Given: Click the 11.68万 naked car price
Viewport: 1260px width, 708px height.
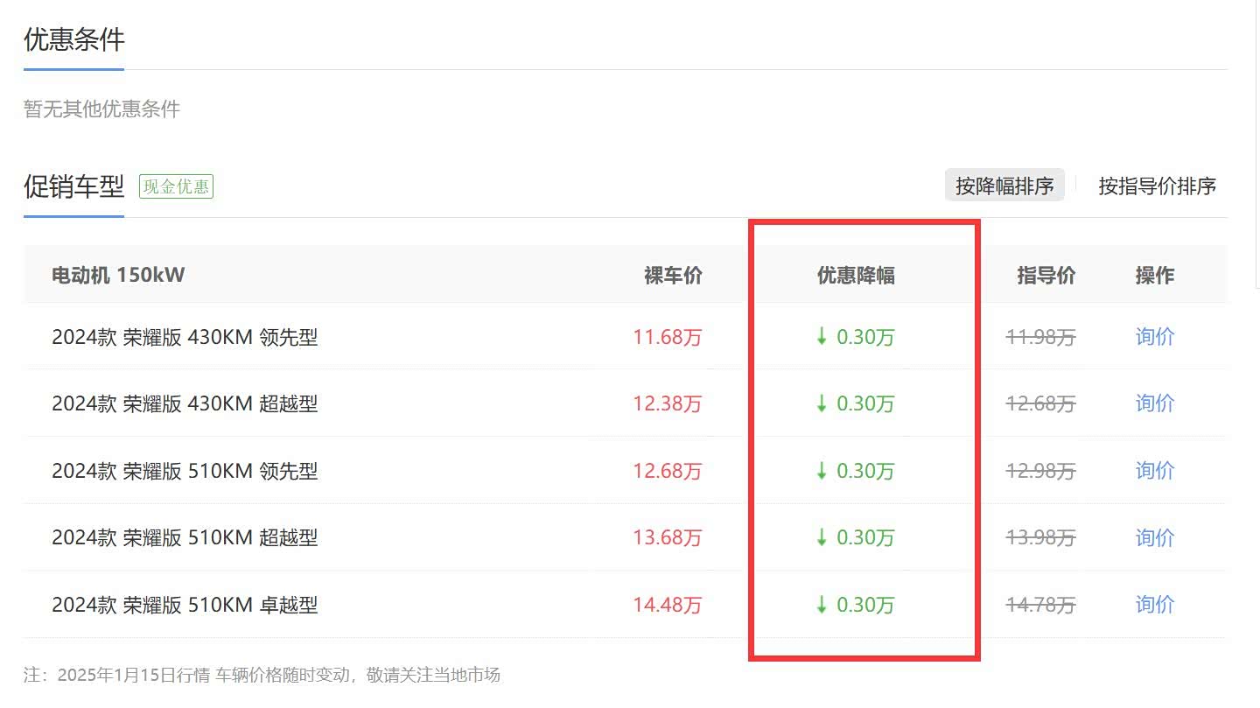Looking at the screenshot, I should 667,337.
